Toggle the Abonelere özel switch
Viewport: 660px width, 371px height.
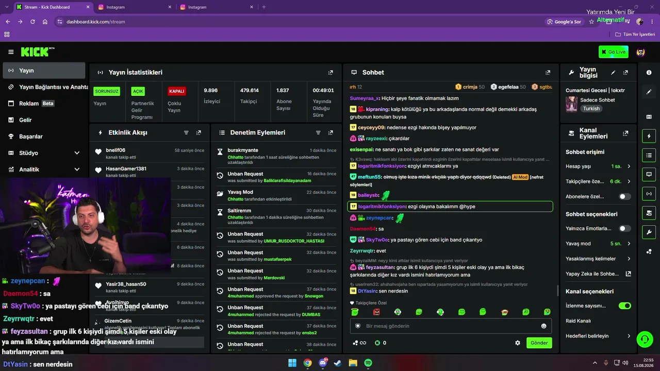624,196
